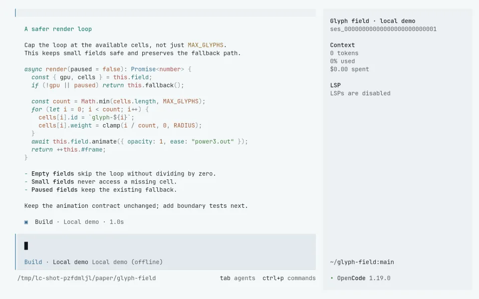Image resolution: width=479 pixels, height=299 pixels.
Task: Click the 'A safer render loop' heading
Action: pos(58,29)
